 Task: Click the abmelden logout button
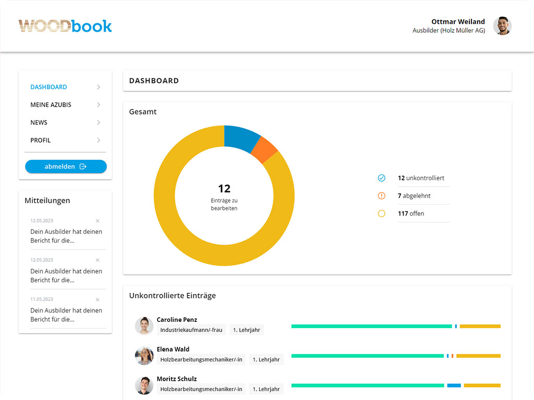point(66,166)
